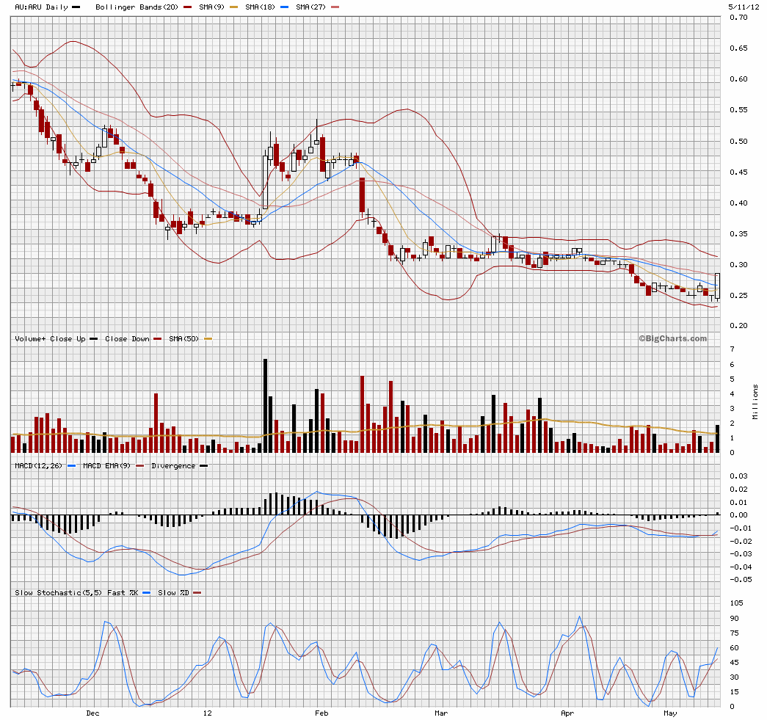Click the blue SMA(18) legend swatch
This screenshot has height=720, width=767.
coord(284,7)
